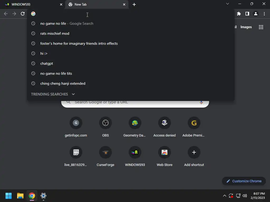Close the New Tab tab
The width and height of the screenshot is (270, 202).
[124, 4]
